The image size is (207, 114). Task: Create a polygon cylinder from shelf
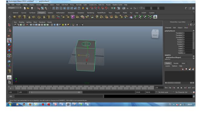pos(25,17)
